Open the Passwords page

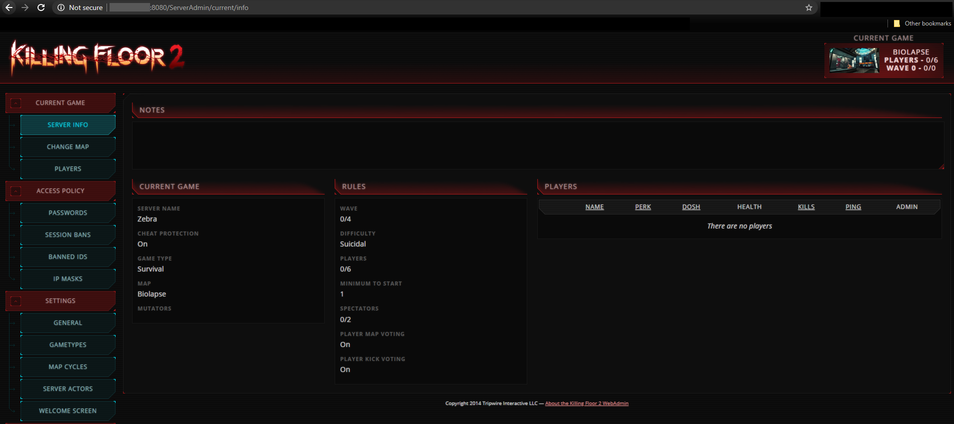click(x=68, y=213)
